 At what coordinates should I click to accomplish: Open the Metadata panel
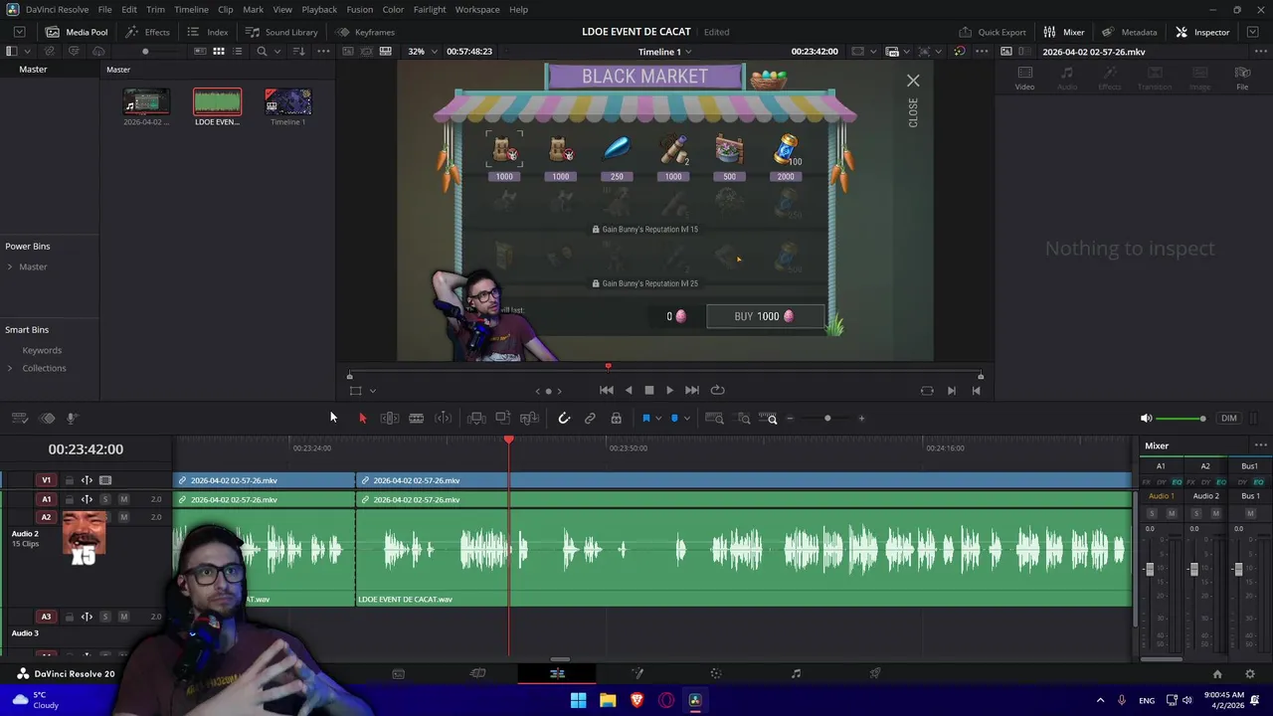pos(1130,32)
